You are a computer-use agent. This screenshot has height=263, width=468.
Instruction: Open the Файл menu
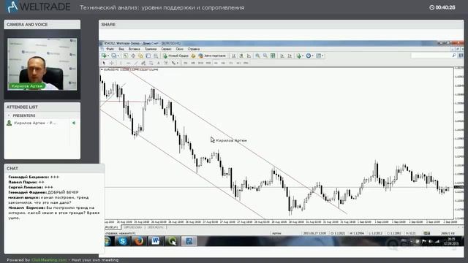click(110, 49)
